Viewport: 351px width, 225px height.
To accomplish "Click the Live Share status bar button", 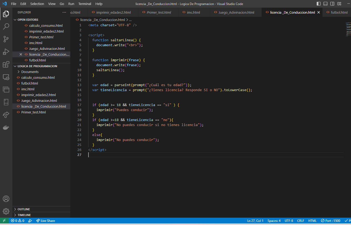I will 46,221.
